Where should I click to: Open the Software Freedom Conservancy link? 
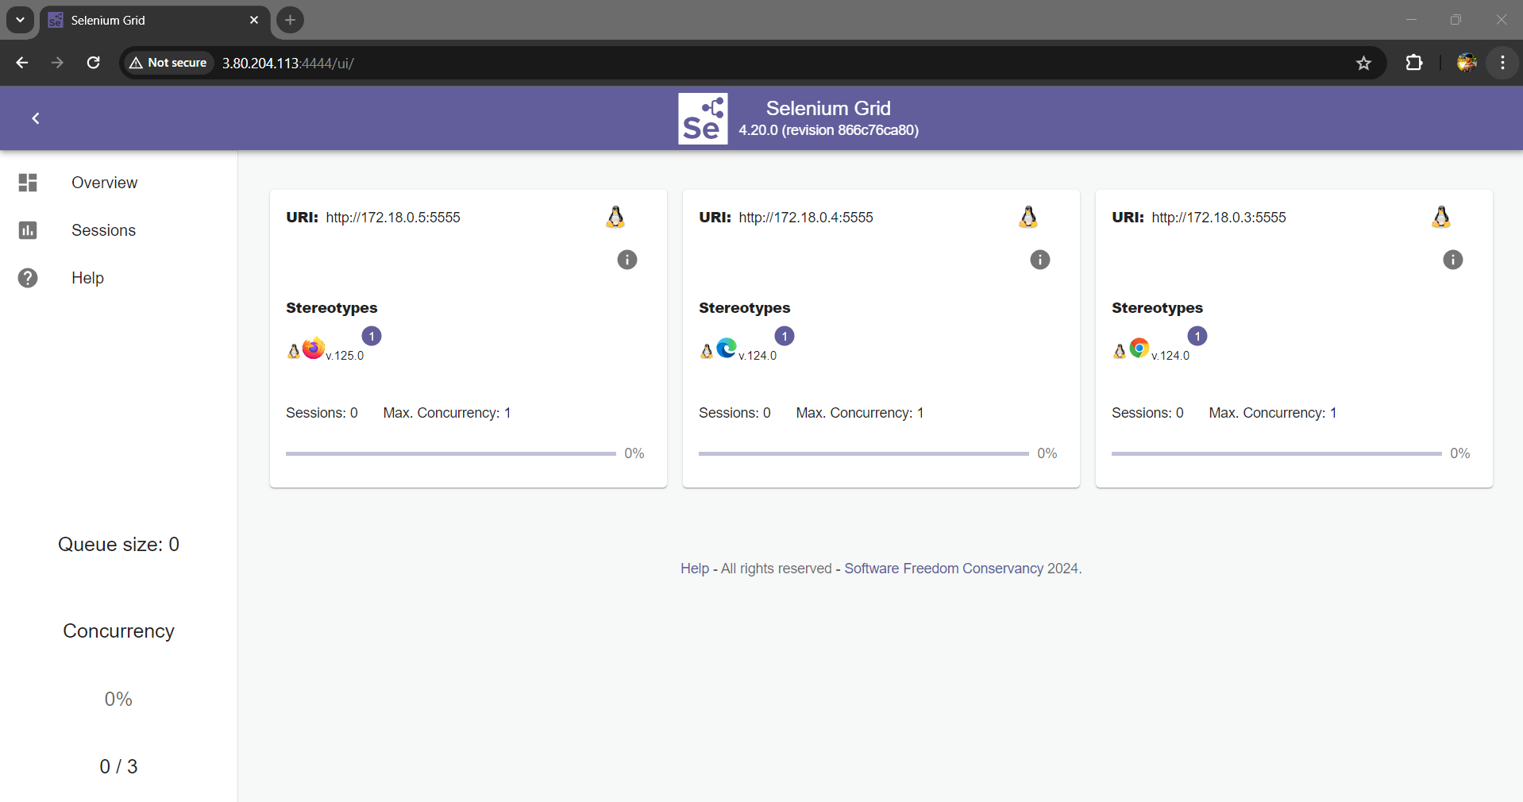(x=943, y=569)
